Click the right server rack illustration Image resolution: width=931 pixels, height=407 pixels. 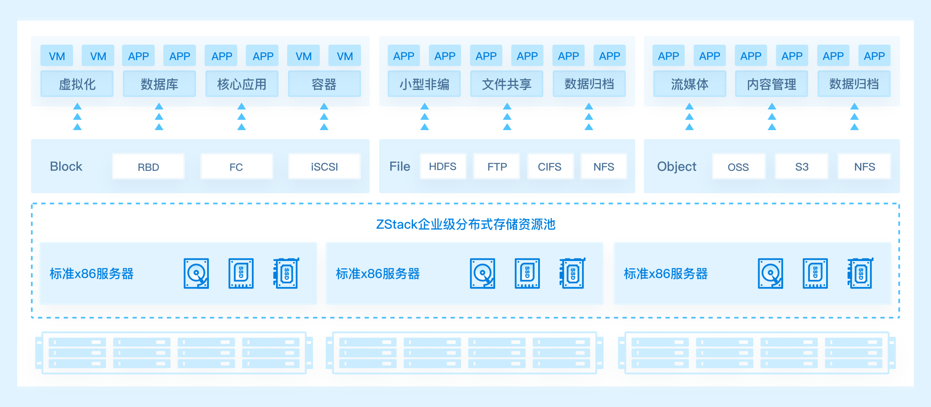coord(757,353)
